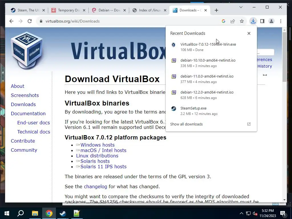Expand the tab search chevron
The height and width of the screenshot is (219, 292).
[x=241, y=7]
